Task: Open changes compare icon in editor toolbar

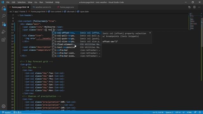Action: (189, 7)
